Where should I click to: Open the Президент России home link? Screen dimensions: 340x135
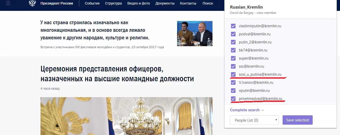point(57,3)
